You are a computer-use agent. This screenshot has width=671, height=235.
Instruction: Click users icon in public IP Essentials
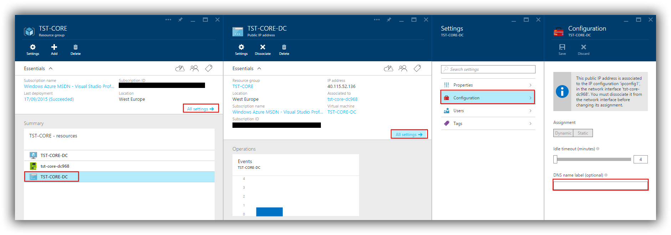[x=403, y=68]
